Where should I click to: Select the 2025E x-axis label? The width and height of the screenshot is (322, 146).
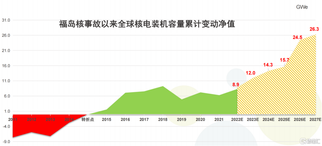pos(284,120)
